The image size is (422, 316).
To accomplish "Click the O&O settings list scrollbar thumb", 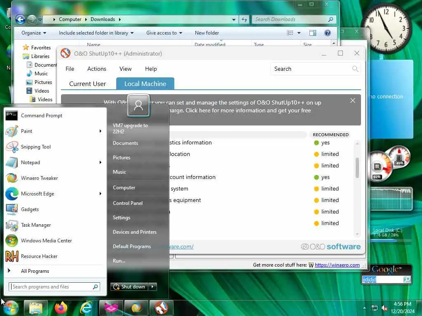I will pos(357,168).
